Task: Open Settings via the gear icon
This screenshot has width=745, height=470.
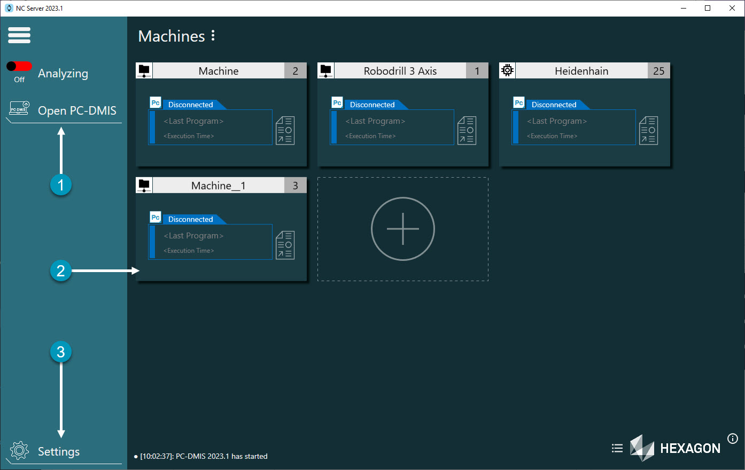Action: coord(20,451)
